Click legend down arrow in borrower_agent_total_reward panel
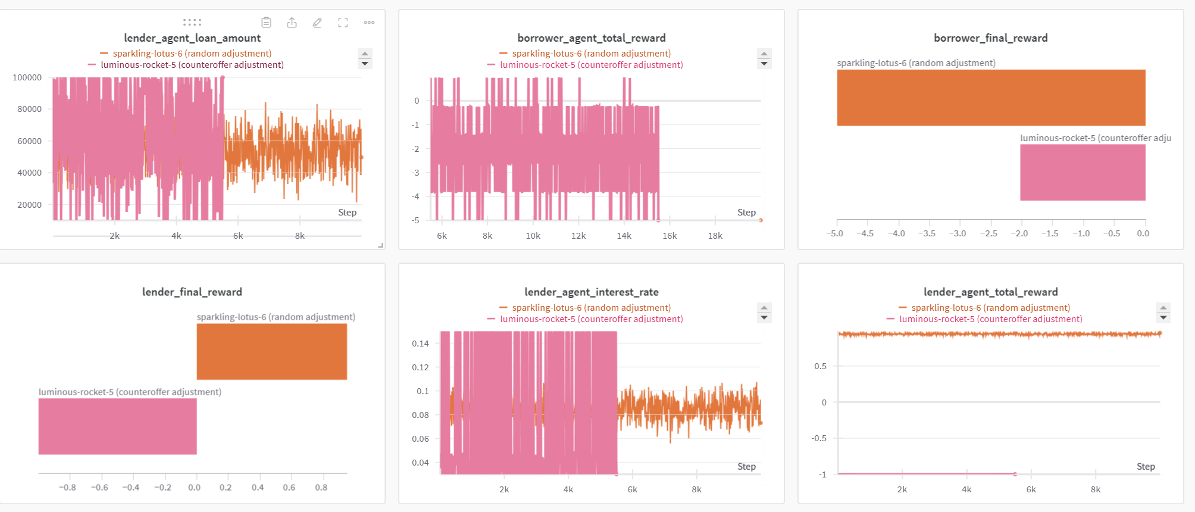Screen dimensions: 1195x512 [x=764, y=64]
